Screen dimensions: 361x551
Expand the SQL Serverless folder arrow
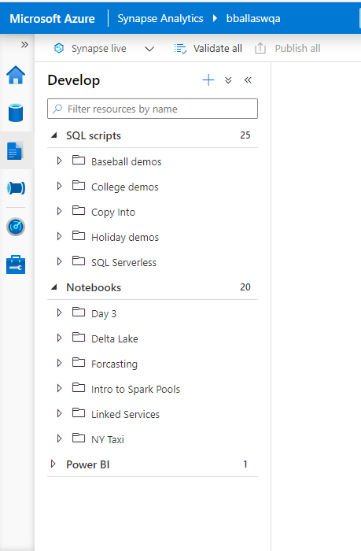[59, 261]
